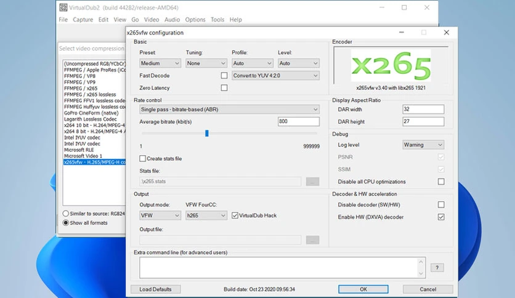Viewport: 515px width, 298px height.
Task: Click OK to confirm x265 configuration
Action: 363,289
